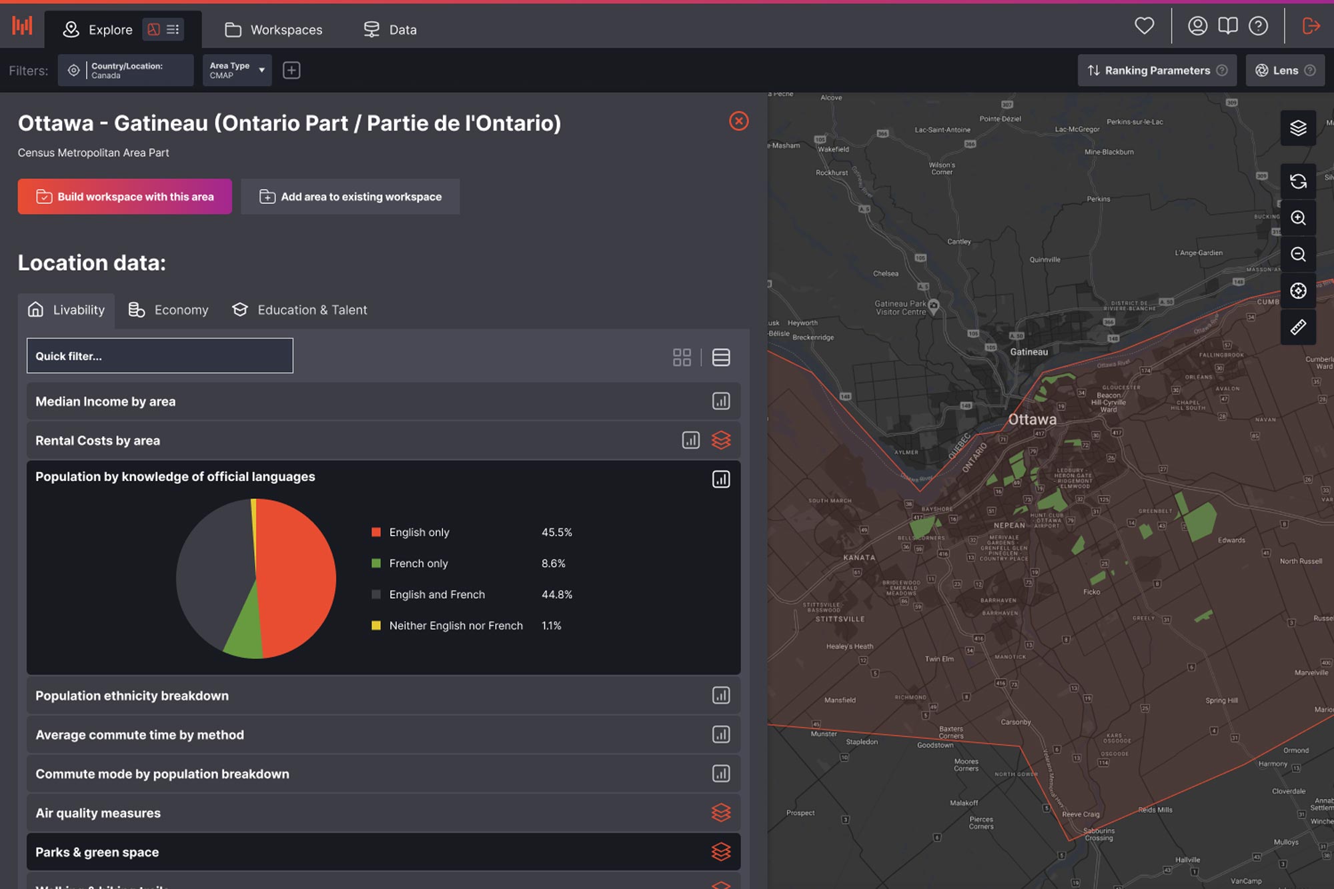Click Build workspace with this area
This screenshot has height=889, width=1334.
[125, 196]
